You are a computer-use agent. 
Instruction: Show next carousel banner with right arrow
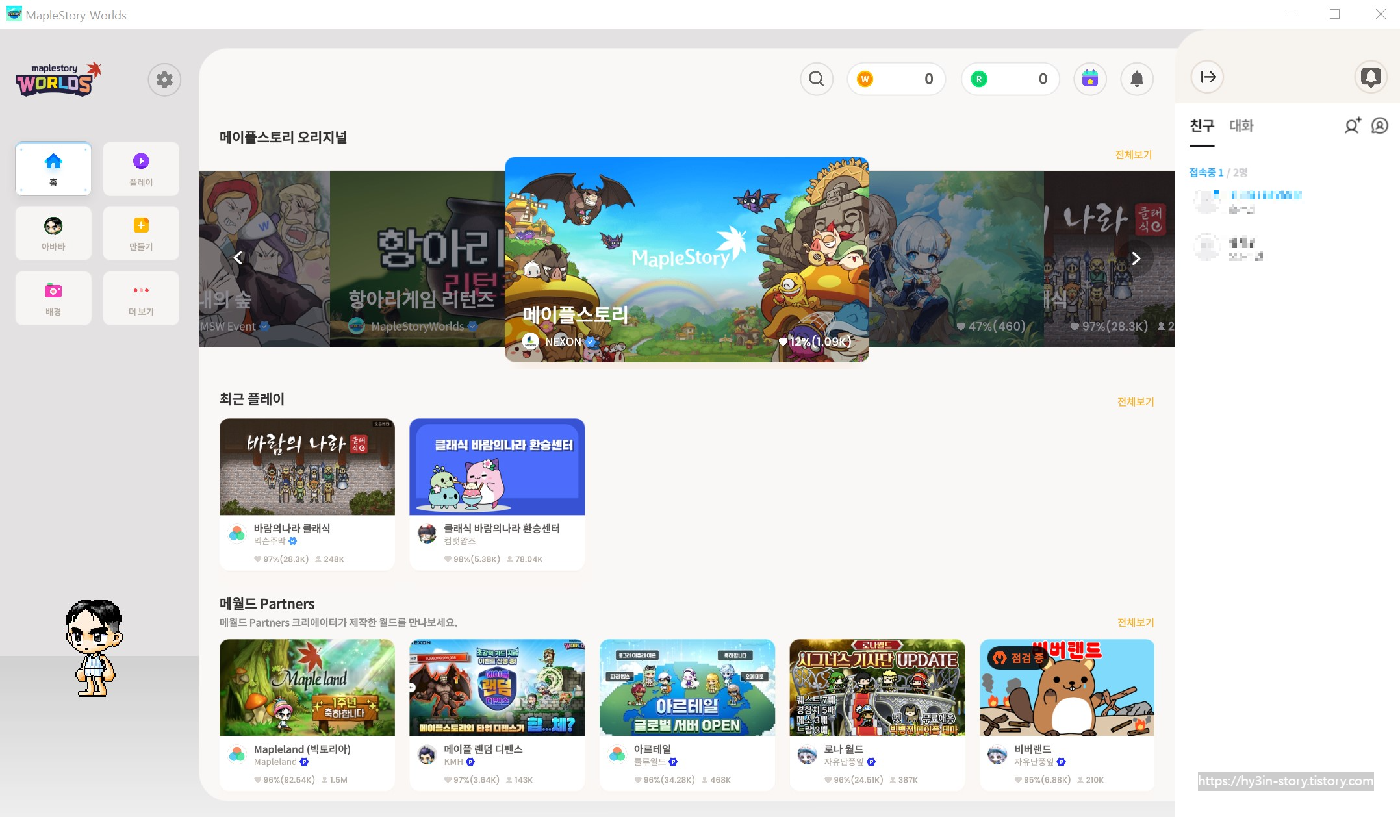coord(1136,258)
